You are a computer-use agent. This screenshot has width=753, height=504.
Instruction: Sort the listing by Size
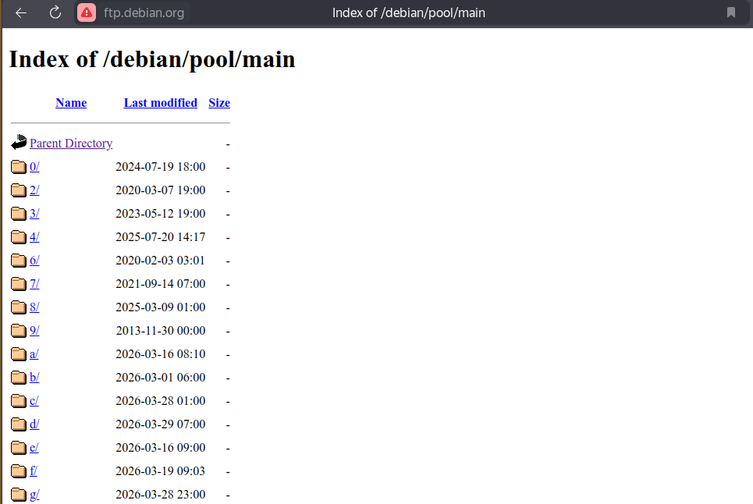(x=219, y=103)
